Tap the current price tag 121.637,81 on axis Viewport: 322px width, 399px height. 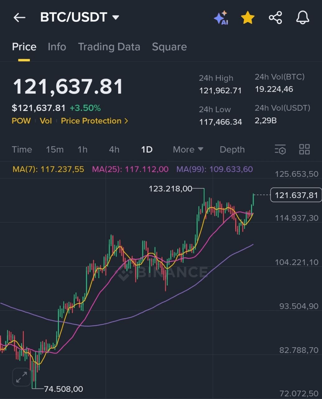[x=296, y=195]
